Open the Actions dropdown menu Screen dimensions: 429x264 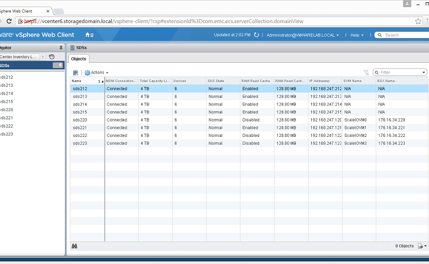(x=97, y=73)
